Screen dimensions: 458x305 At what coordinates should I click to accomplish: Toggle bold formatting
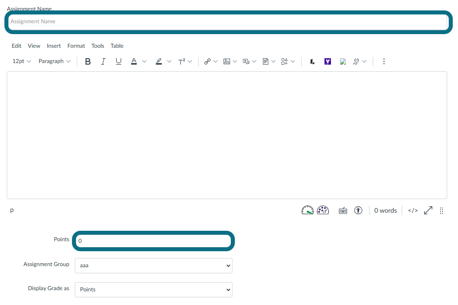click(88, 61)
